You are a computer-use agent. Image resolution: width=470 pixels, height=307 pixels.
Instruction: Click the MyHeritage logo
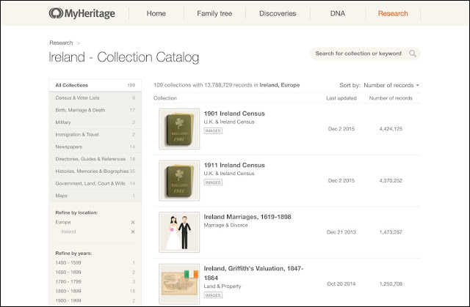82,13
